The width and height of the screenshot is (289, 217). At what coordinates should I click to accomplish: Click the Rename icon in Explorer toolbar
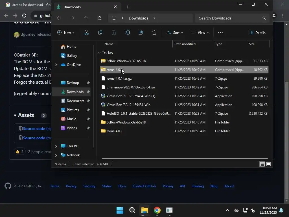click(127, 33)
